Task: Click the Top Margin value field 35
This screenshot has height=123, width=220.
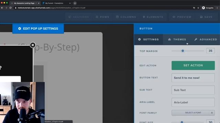Action: (210, 51)
